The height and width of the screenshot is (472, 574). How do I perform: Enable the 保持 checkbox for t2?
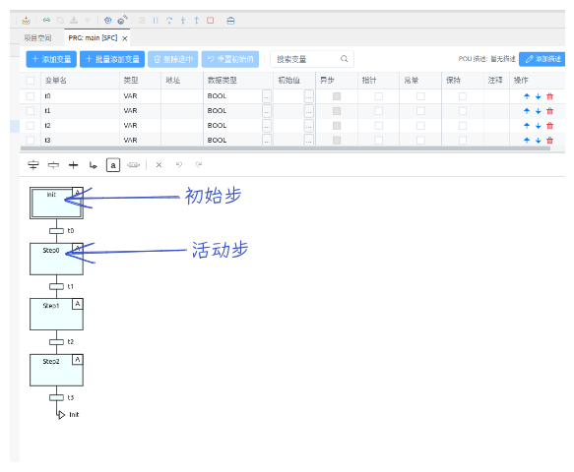click(x=463, y=126)
